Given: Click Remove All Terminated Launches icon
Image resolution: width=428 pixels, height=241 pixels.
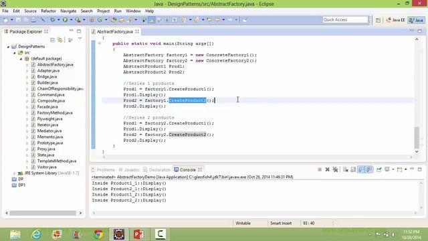Looking at the screenshot, I should (335, 169).
